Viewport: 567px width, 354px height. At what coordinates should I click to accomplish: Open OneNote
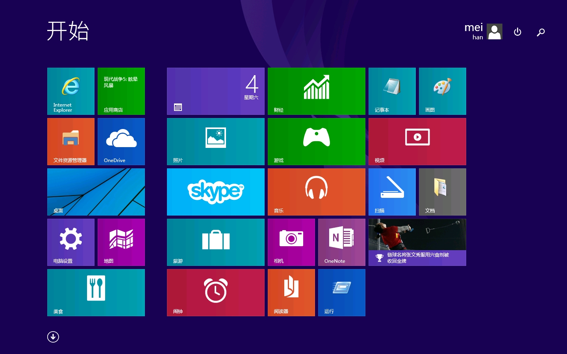(x=341, y=242)
